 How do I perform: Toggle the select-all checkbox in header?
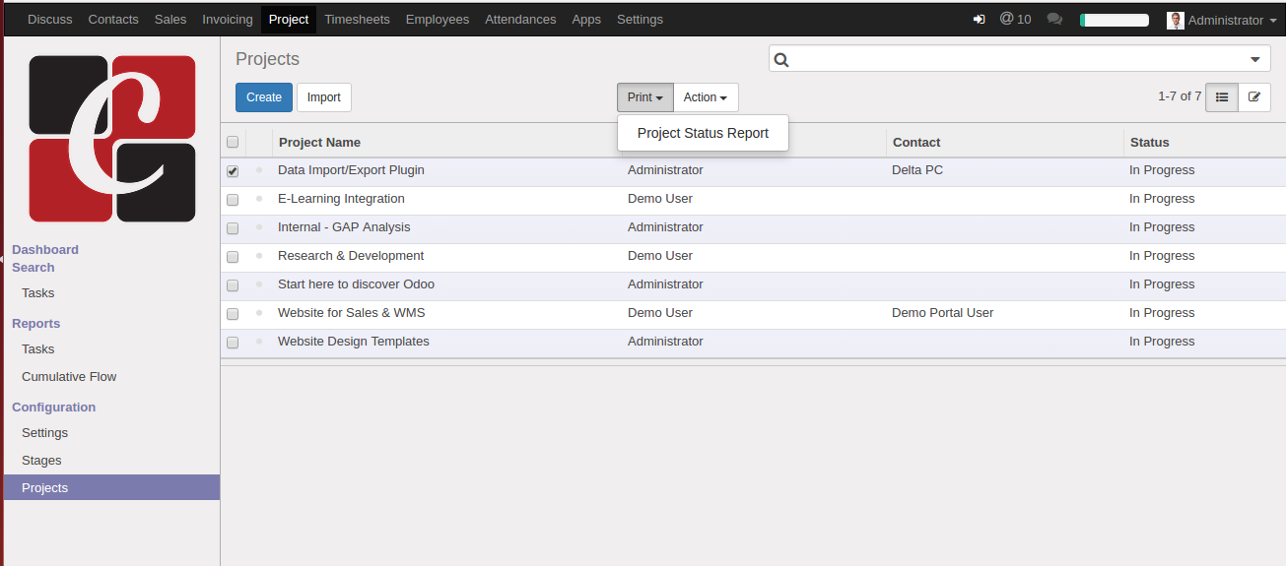pos(233,143)
